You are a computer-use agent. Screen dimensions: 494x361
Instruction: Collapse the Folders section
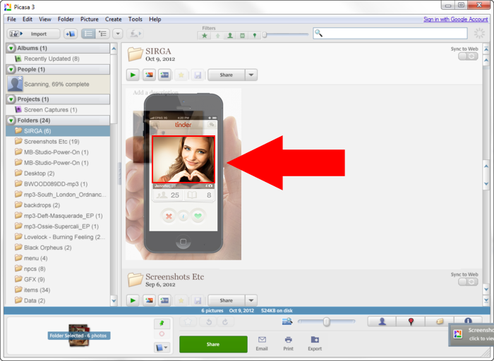11,121
